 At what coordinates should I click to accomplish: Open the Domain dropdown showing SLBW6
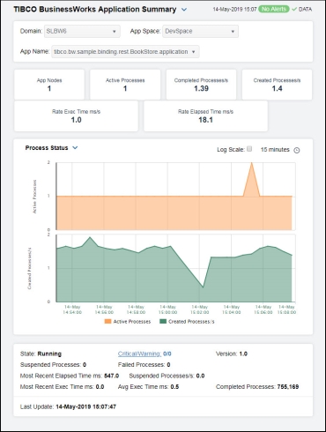pos(82,31)
